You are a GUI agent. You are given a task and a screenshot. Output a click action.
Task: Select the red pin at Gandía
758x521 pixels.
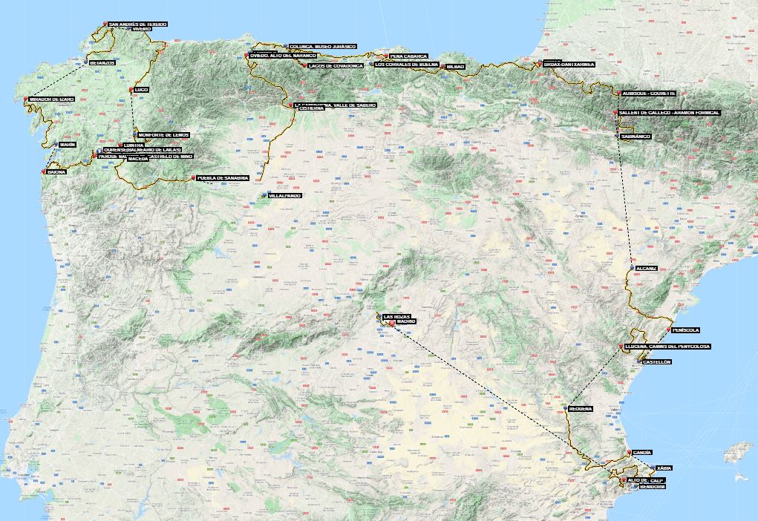[x=630, y=453]
